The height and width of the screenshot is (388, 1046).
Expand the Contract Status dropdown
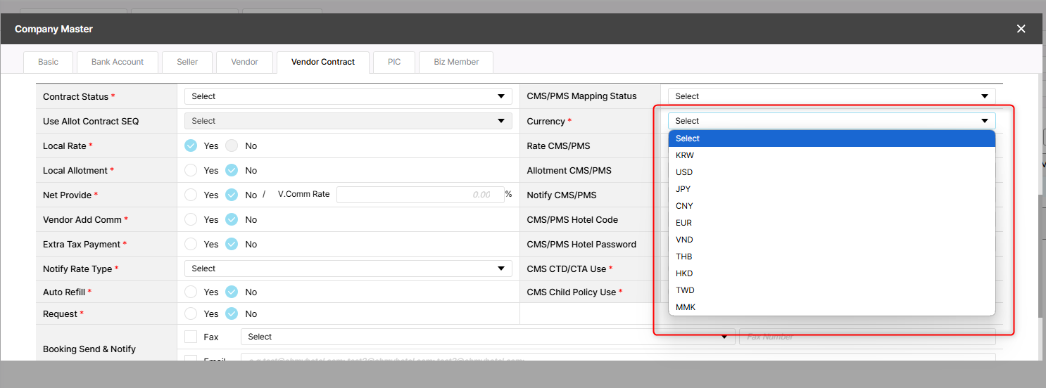tap(348, 96)
